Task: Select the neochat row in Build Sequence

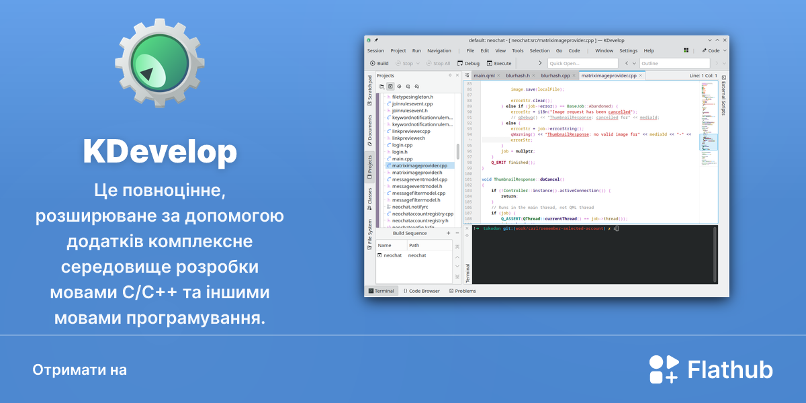Action: pyautogui.click(x=414, y=255)
